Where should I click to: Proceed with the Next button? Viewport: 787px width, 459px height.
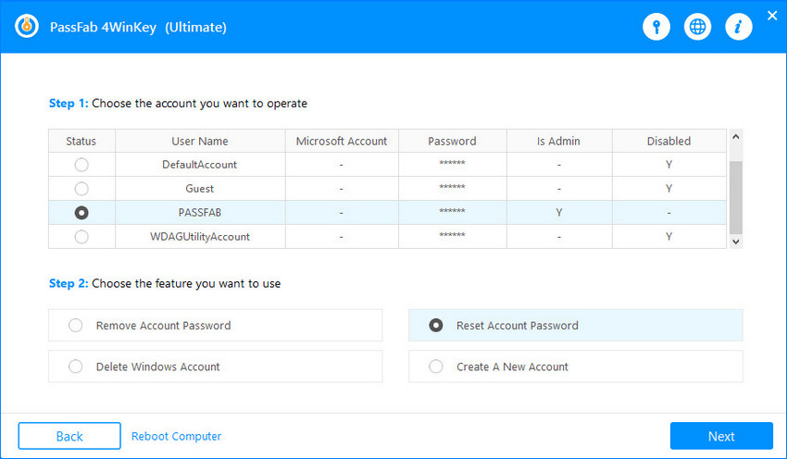(x=721, y=436)
